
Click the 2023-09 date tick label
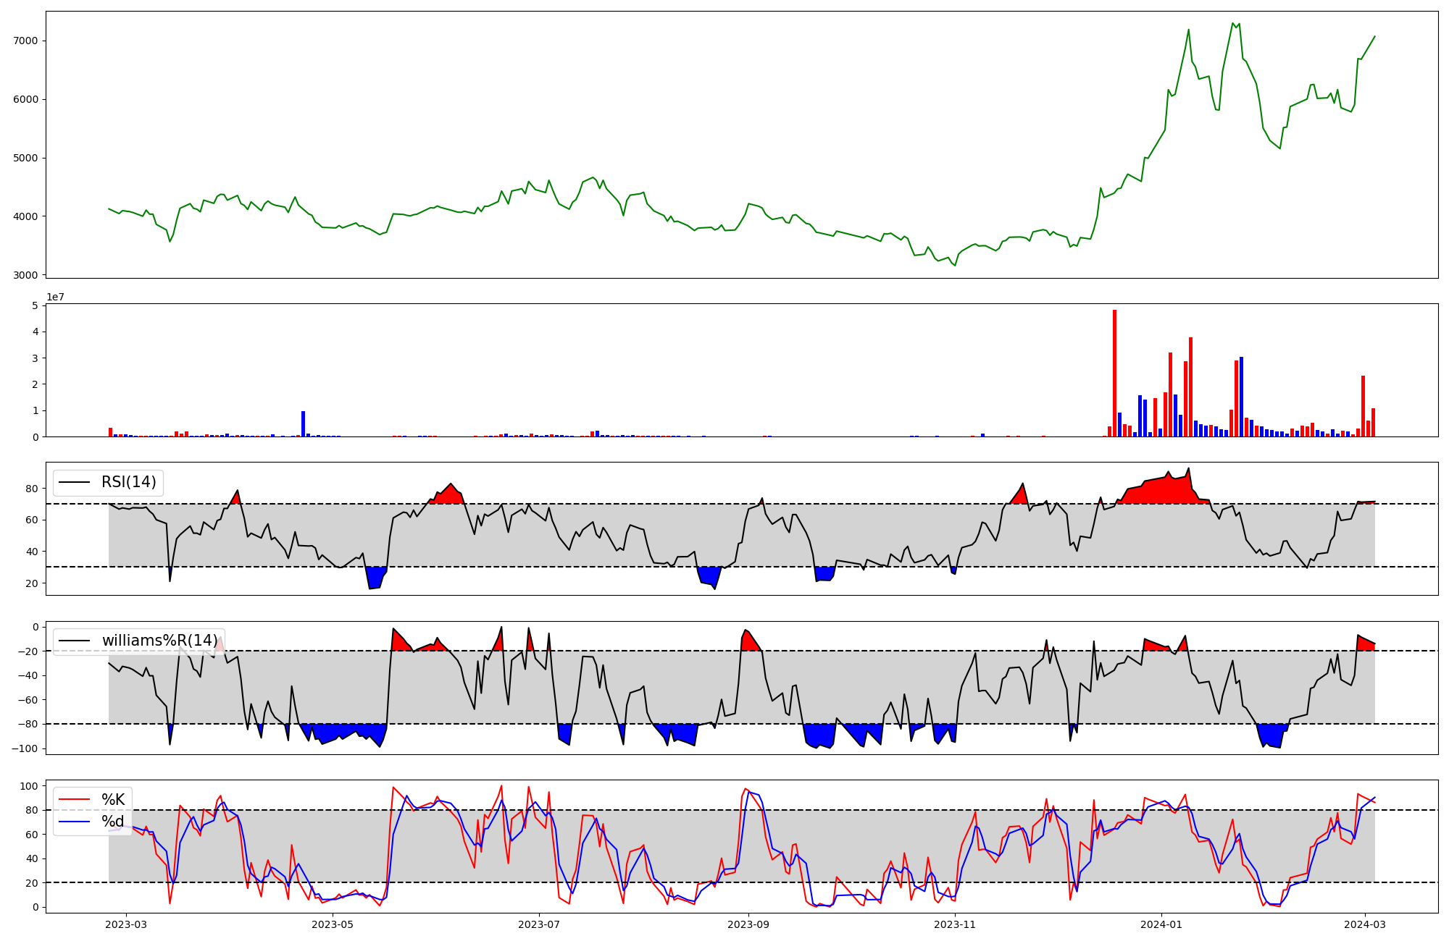click(748, 924)
